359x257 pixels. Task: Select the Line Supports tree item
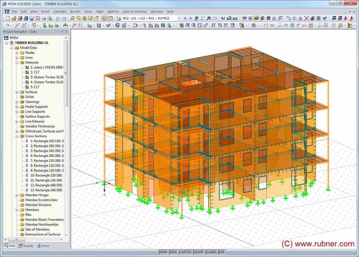click(35, 112)
